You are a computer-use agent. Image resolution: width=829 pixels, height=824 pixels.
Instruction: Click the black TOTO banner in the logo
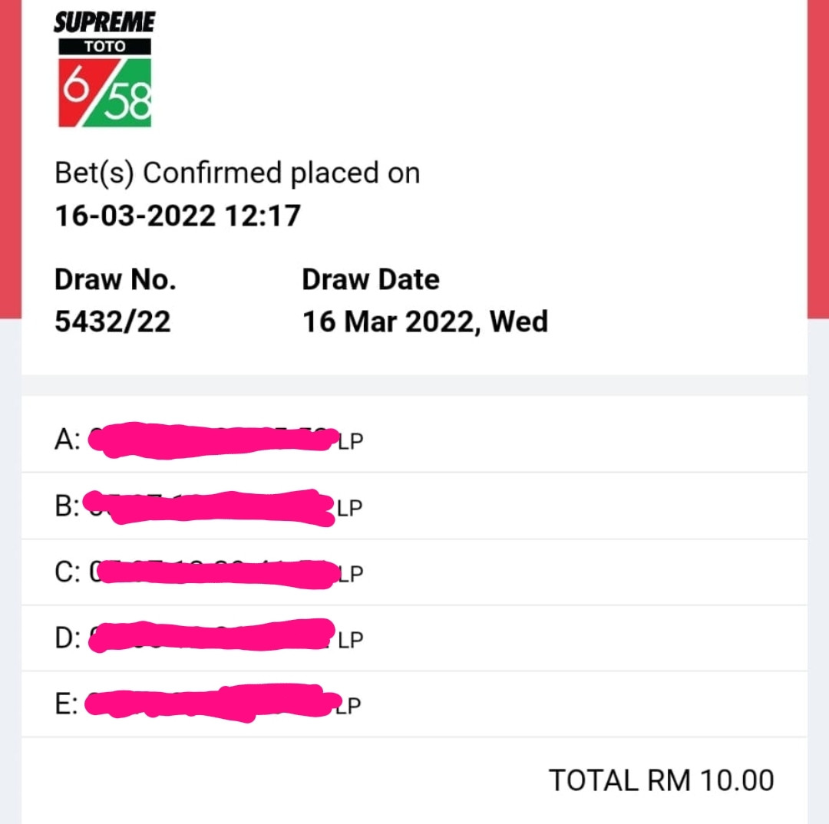(x=104, y=47)
